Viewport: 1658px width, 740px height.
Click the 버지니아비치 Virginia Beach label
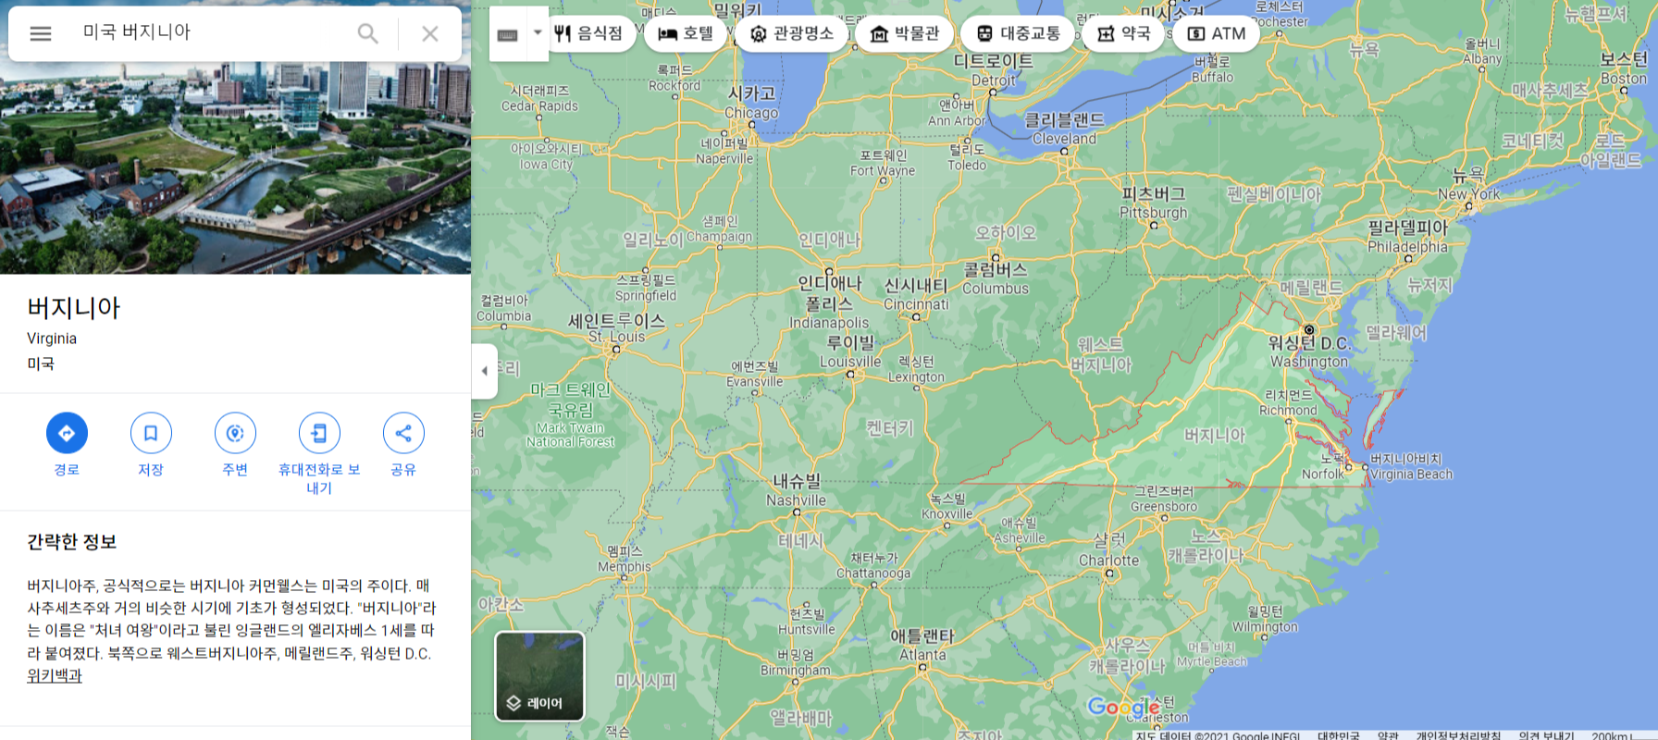tap(1411, 466)
